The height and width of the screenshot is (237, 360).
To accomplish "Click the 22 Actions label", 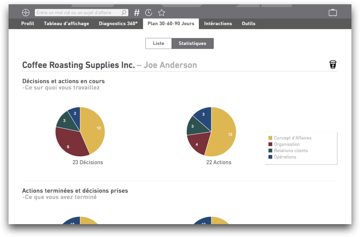I will pos(219,162).
